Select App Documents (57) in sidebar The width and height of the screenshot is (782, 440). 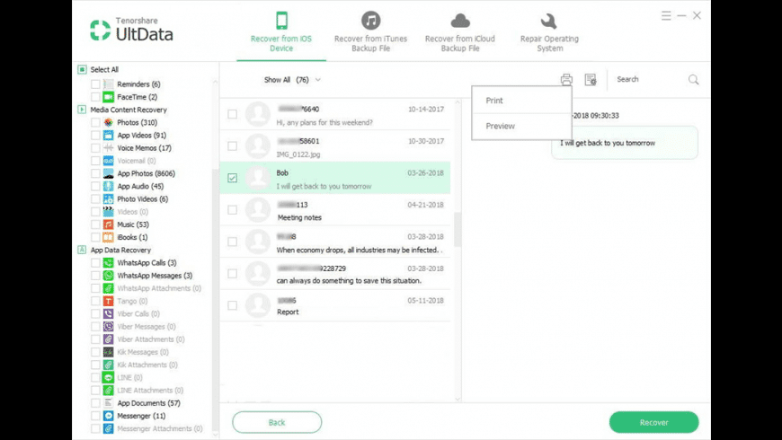[148, 403]
